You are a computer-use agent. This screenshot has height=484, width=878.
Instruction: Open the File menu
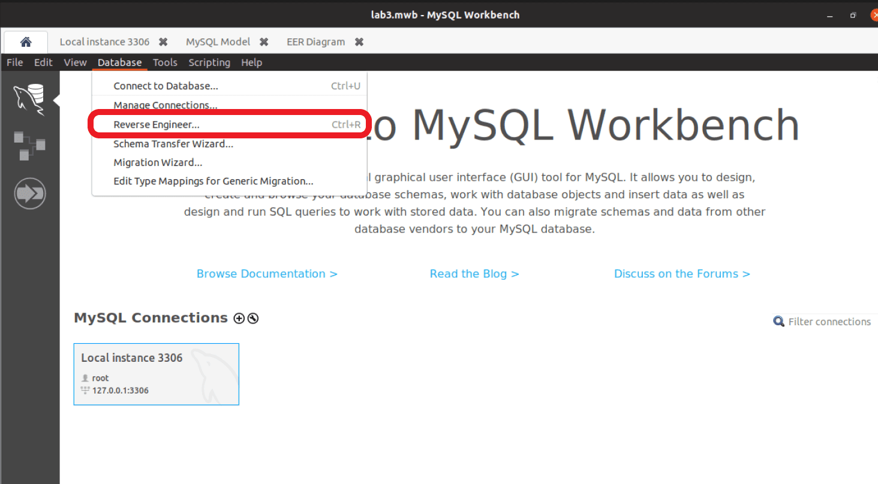click(x=15, y=62)
